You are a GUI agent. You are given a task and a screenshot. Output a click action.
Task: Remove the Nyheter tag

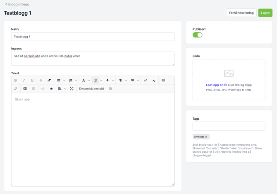coord(206,137)
